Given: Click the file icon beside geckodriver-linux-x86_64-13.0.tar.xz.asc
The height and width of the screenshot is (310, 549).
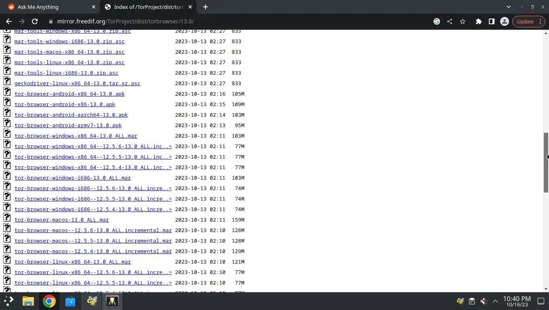Looking at the screenshot, I should pos(7,81).
